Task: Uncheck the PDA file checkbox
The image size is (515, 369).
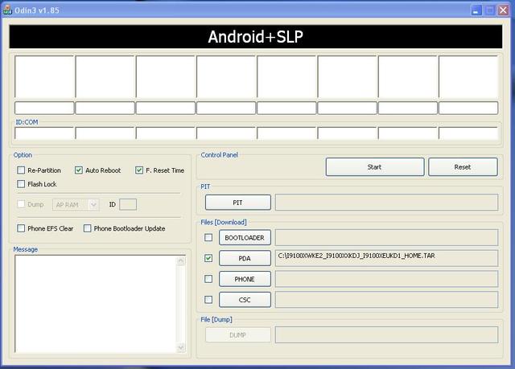Action: (209, 259)
